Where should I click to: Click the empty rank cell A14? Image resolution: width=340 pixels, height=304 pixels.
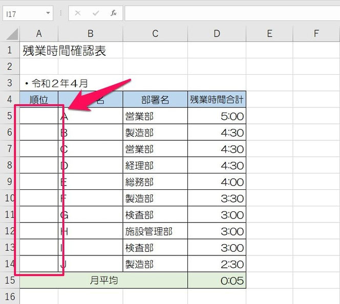point(39,264)
